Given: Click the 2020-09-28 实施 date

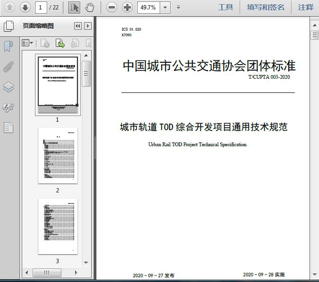Looking at the screenshot, I should pyautogui.click(x=264, y=275).
